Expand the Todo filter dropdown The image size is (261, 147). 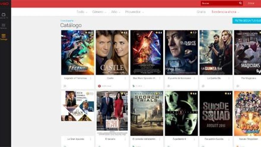82,12
